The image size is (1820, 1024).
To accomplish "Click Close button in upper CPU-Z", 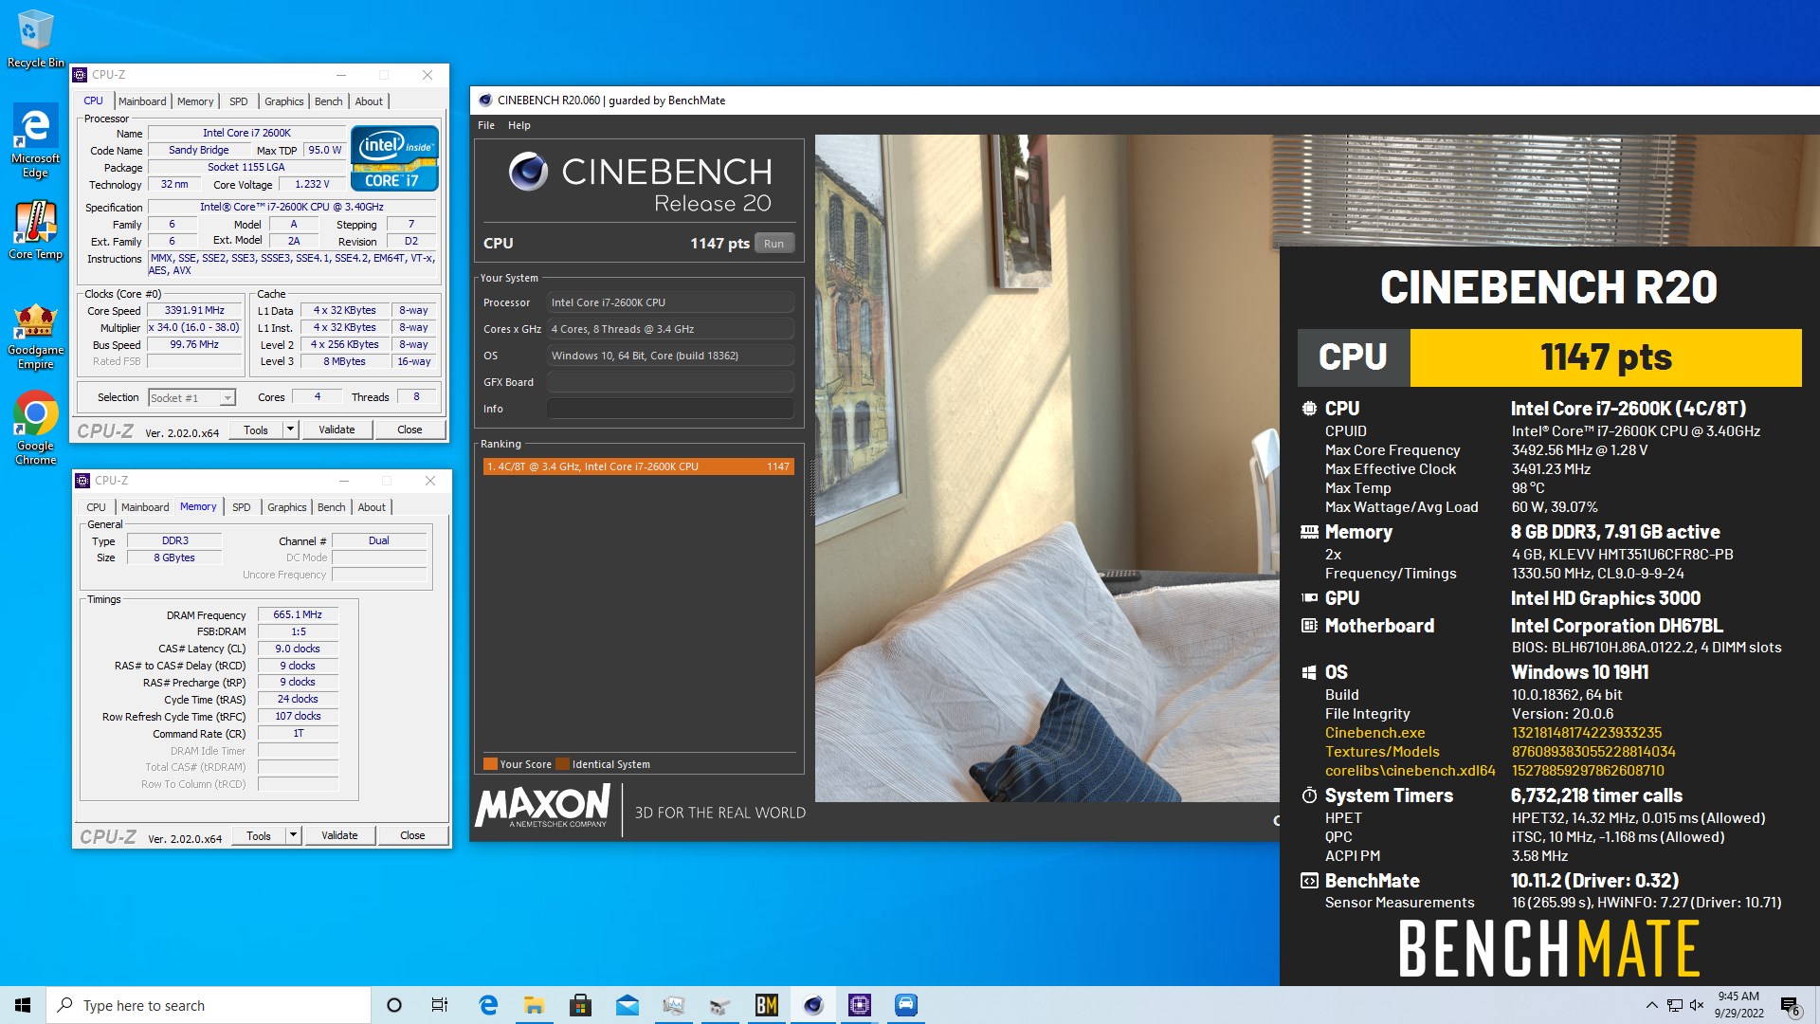I will coord(409,430).
